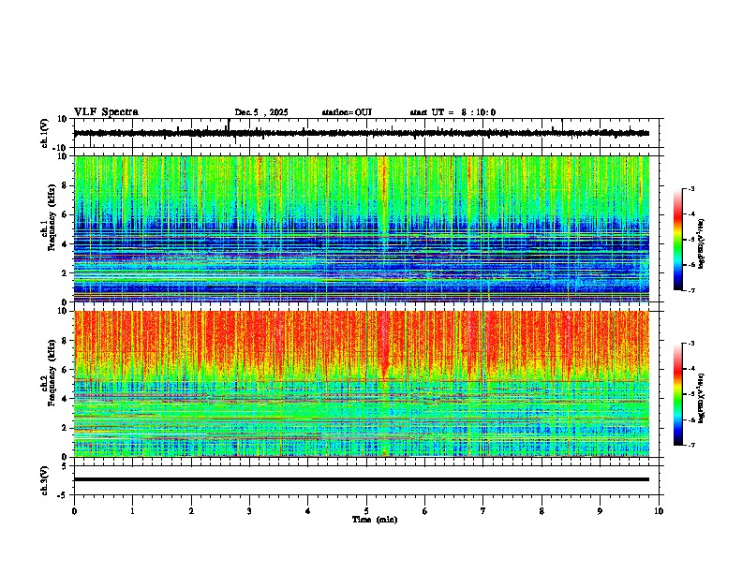Screen dimensions: 742x573
Task: Click the ch.1 voltage waveform trace
Action: [362, 133]
